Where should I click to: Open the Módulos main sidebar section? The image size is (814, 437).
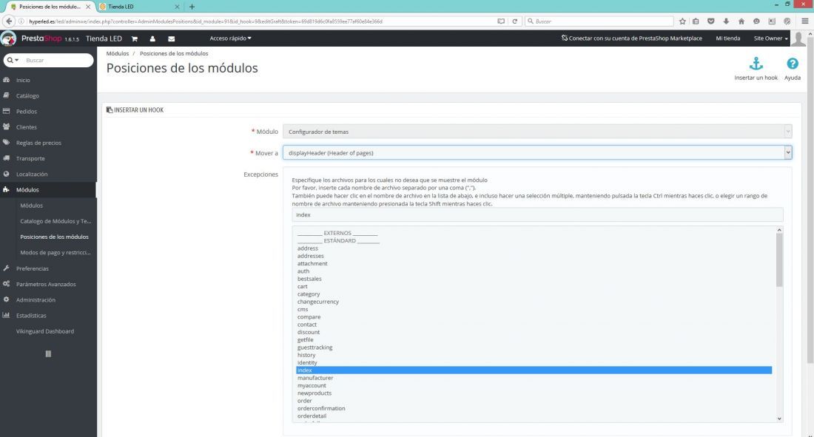point(27,190)
